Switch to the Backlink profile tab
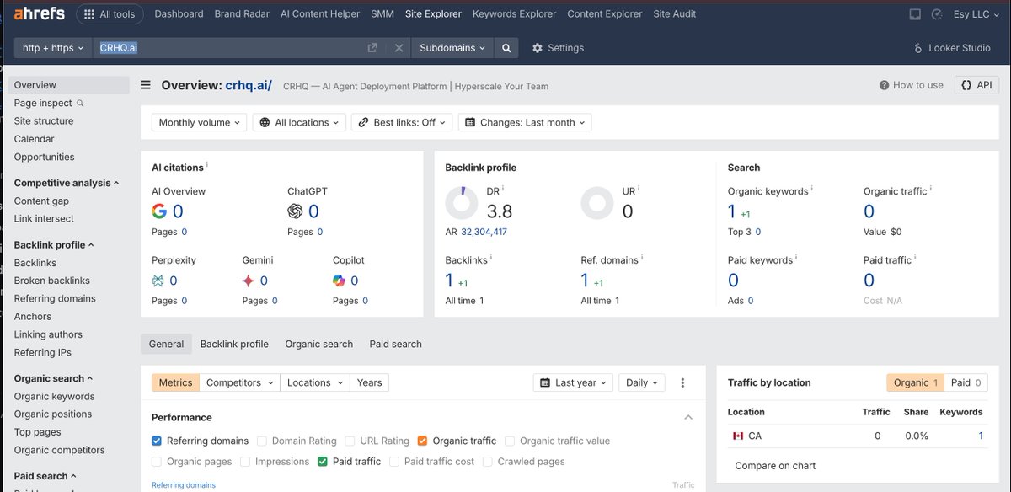Image resolution: width=1011 pixels, height=492 pixels. (234, 344)
